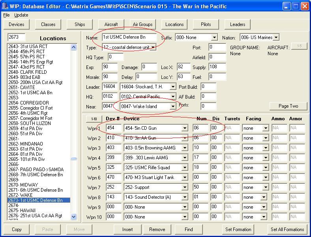Click the Find button
The image size is (311, 237).
(189, 230)
